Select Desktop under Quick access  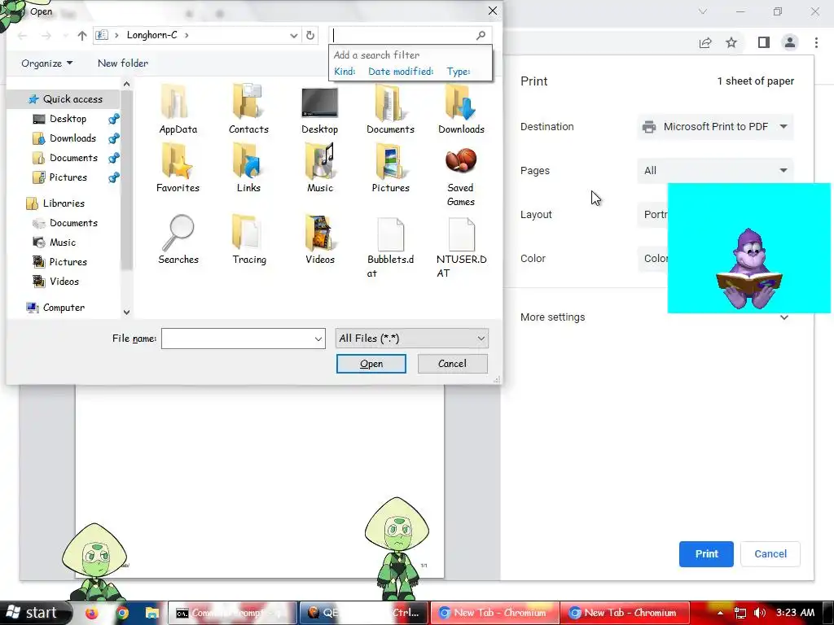coord(68,119)
